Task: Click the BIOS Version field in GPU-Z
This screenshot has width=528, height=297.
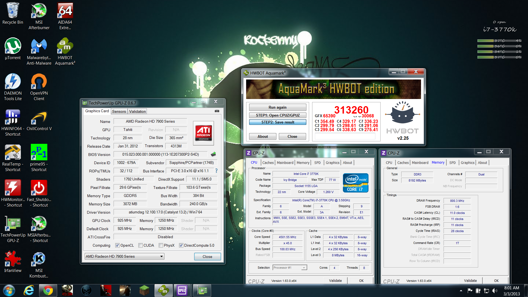Action: (x=161, y=154)
